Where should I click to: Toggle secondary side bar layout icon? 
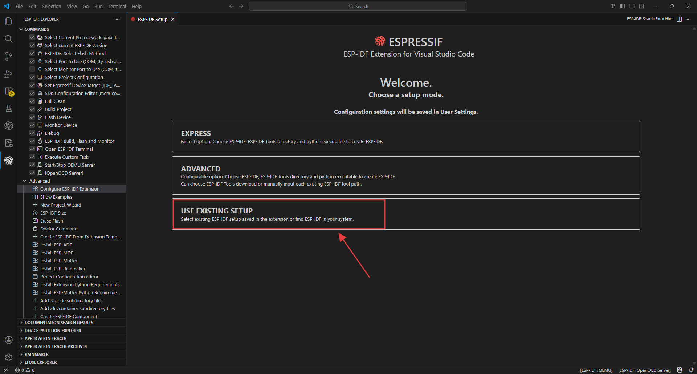641,6
